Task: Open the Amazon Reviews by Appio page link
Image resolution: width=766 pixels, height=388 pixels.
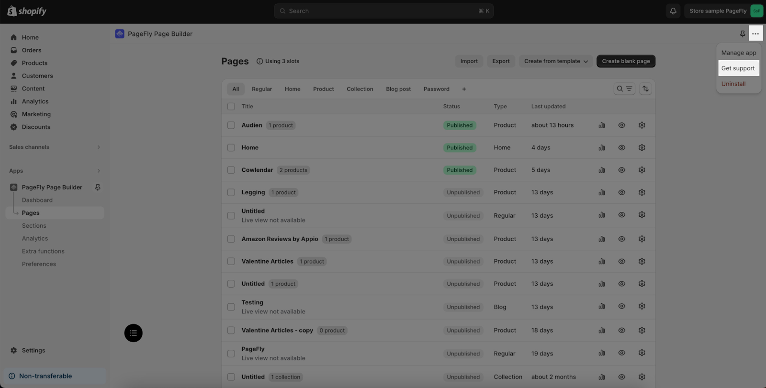Action: 280,239
